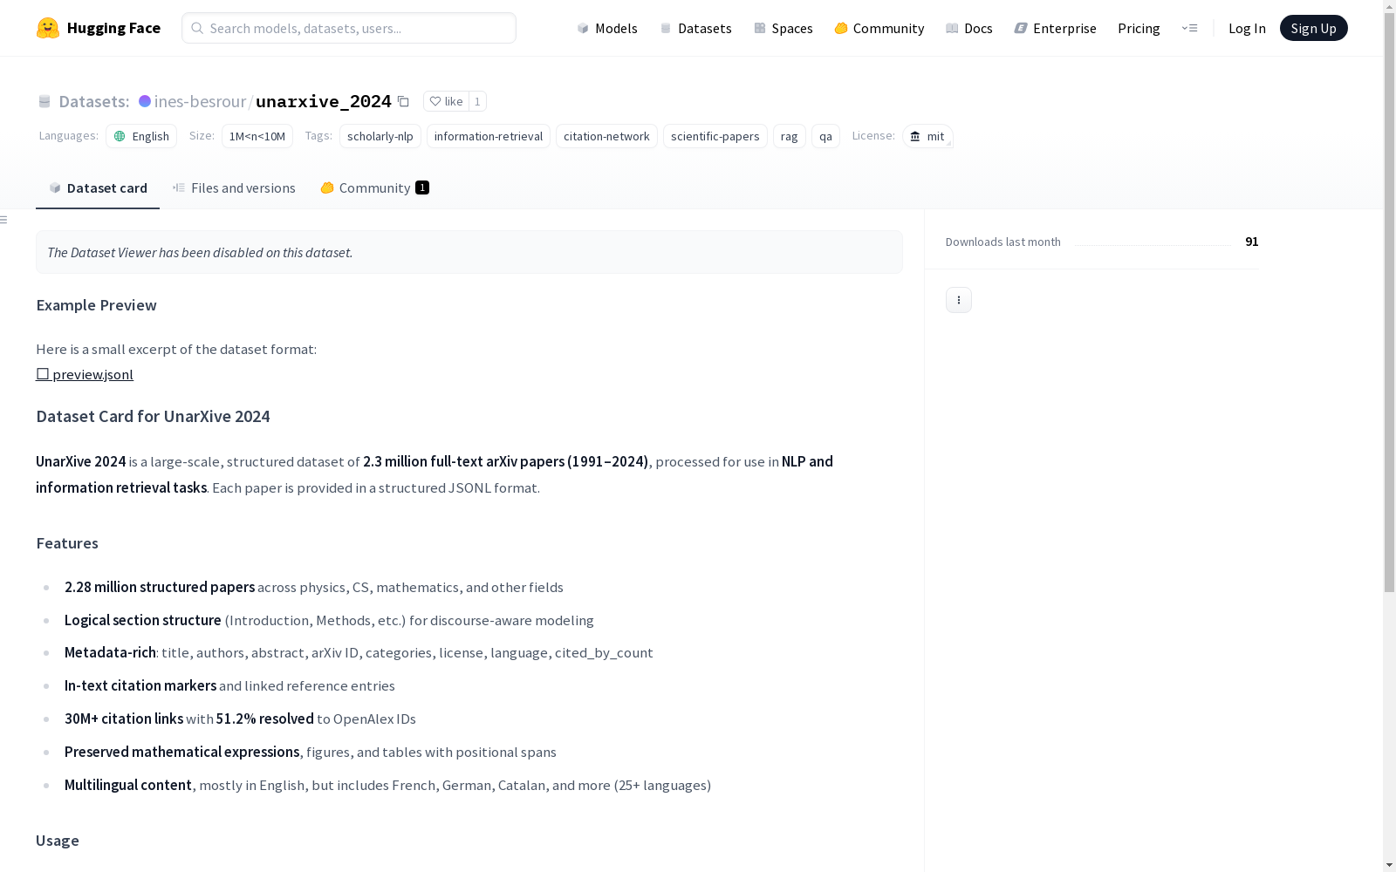Filter by scientific-papers tag
The height and width of the screenshot is (872, 1396).
[x=715, y=136]
